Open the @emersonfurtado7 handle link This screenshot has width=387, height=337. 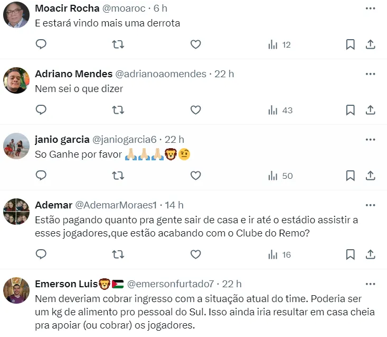tap(171, 284)
